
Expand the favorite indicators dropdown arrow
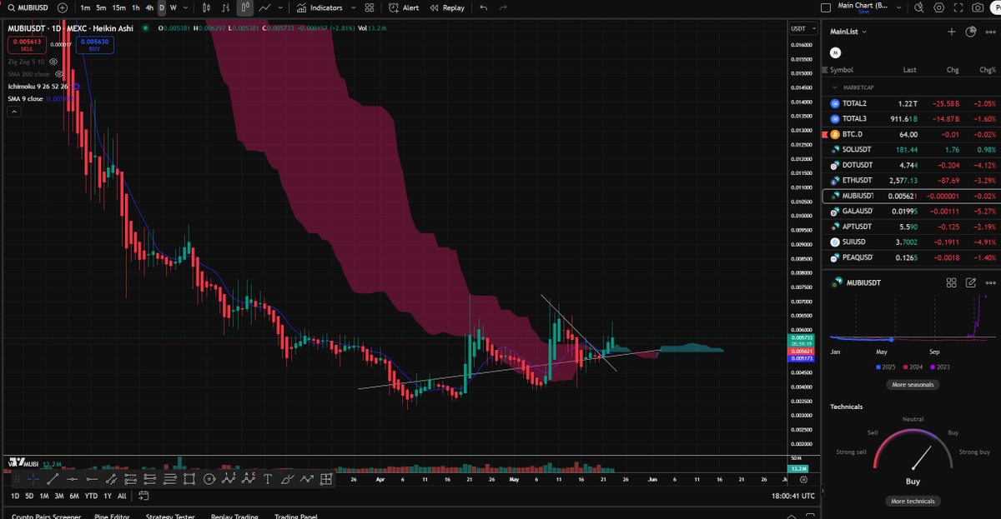click(354, 7)
